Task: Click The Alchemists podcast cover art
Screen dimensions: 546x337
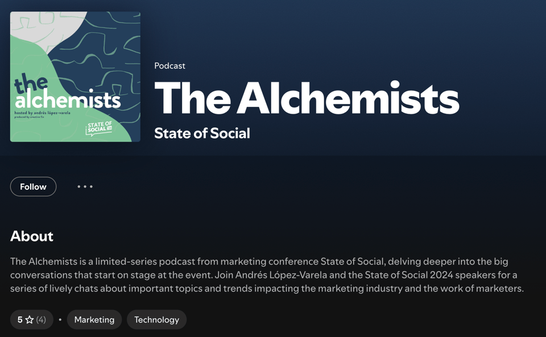Action: click(75, 77)
